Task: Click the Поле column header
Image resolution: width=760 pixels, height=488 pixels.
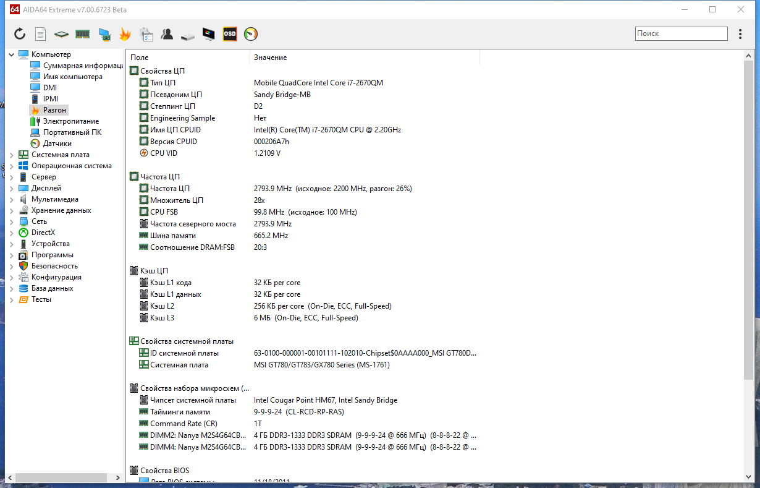Action: click(x=188, y=58)
